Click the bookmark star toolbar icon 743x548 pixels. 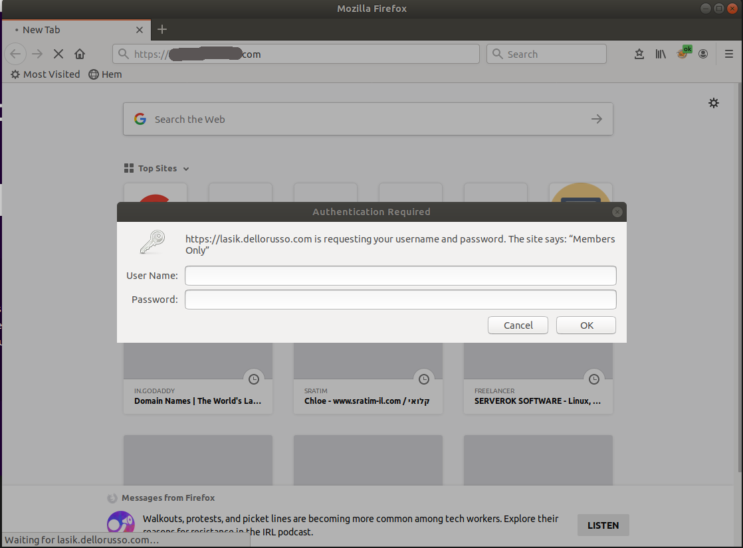tap(639, 54)
